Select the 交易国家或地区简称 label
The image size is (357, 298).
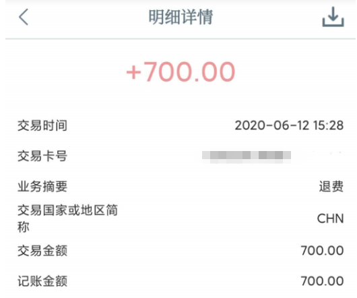click(x=67, y=218)
